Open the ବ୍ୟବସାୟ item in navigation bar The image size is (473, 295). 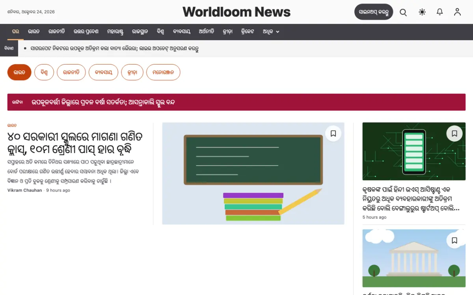point(182,31)
